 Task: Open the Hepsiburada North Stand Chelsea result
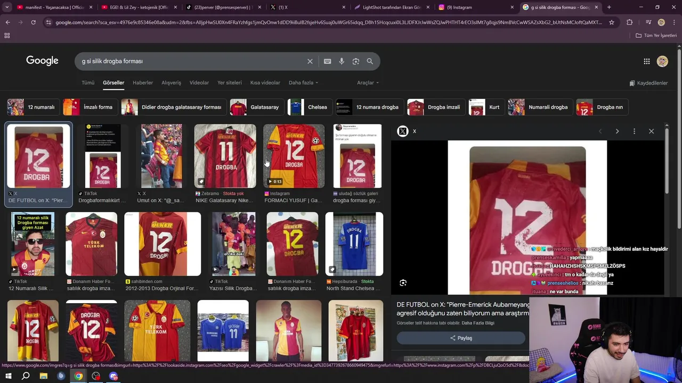pos(354,252)
